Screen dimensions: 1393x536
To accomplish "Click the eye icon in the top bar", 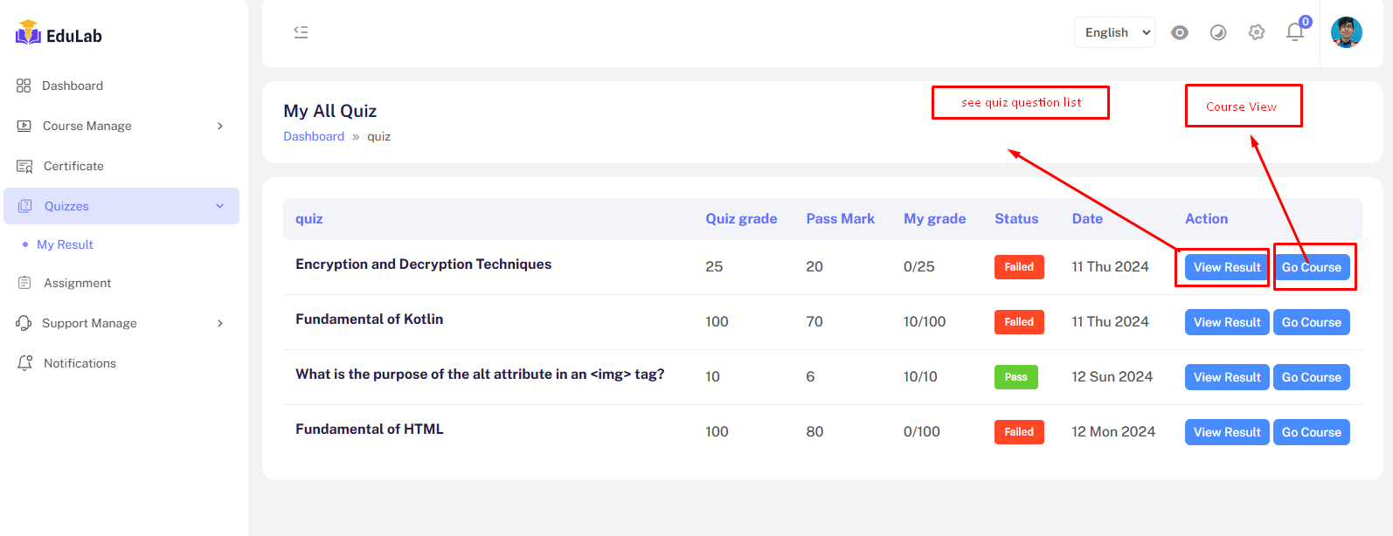I will (1180, 32).
